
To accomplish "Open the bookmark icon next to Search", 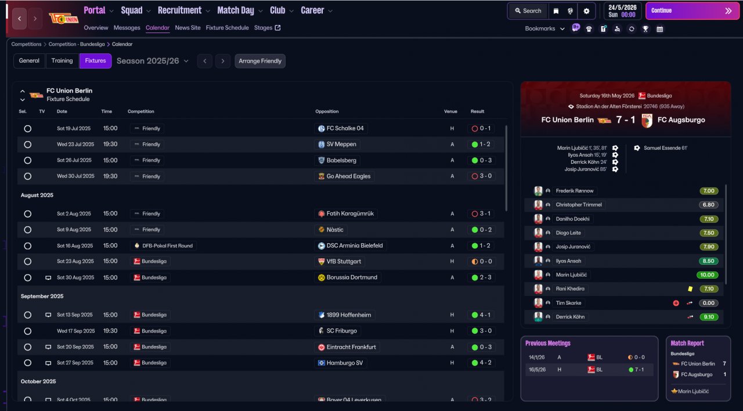I will 556,10.
